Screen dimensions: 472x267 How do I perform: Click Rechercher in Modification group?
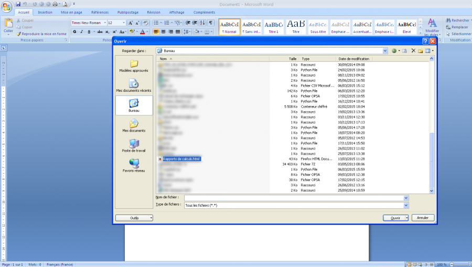point(458,20)
